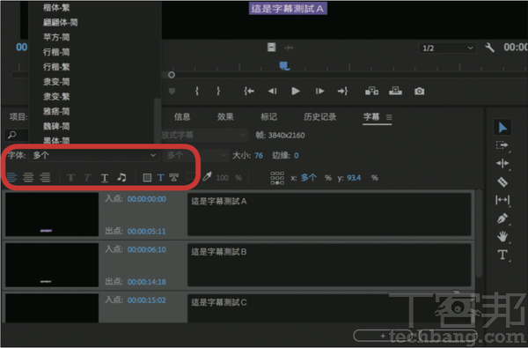
Task: Switch to the 标记 tab
Action: pyautogui.click(x=268, y=117)
